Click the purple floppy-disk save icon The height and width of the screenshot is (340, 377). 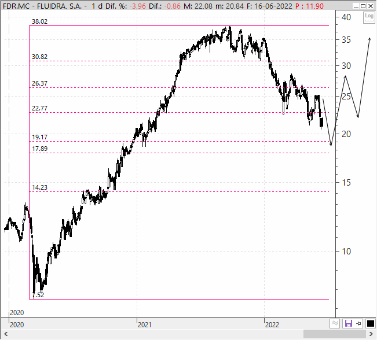point(349,323)
